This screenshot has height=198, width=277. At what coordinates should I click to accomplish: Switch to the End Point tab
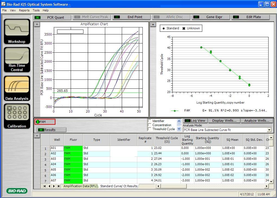coord(132,17)
